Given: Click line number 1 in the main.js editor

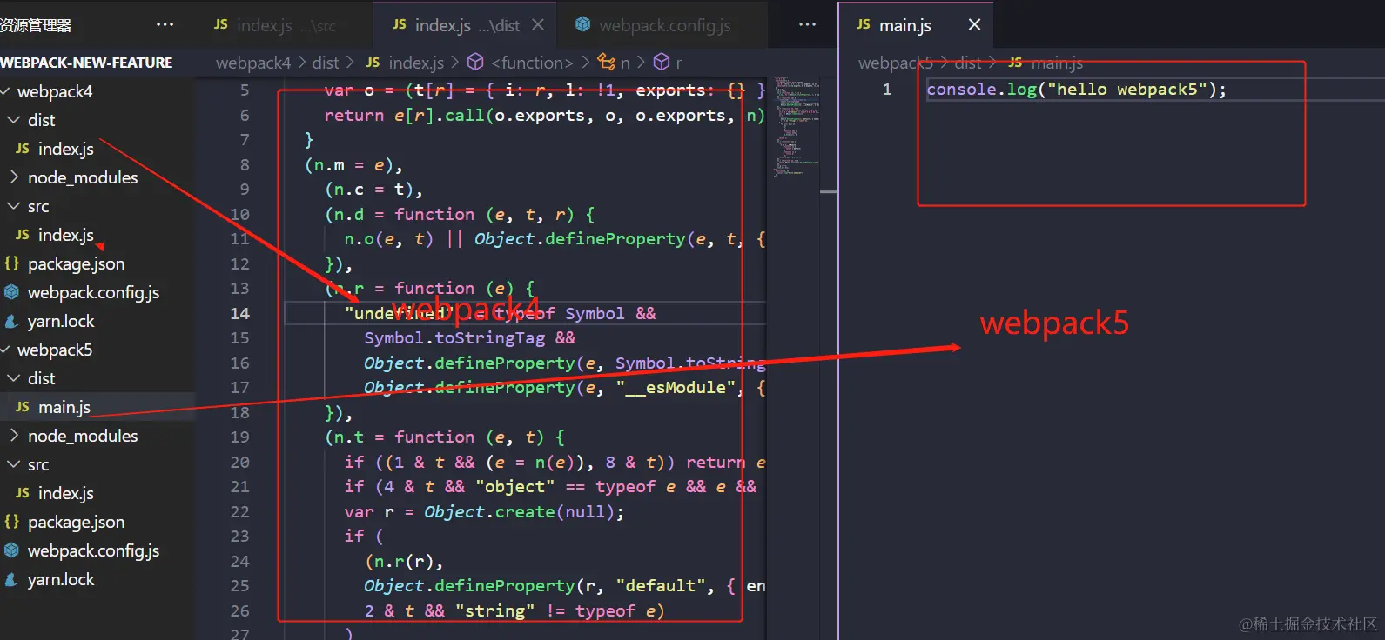Looking at the screenshot, I should (887, 90).
